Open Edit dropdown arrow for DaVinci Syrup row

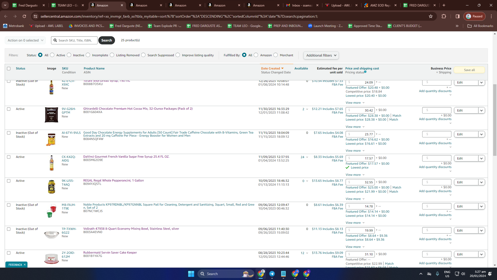pyautogui.click(x=481, y=158)
